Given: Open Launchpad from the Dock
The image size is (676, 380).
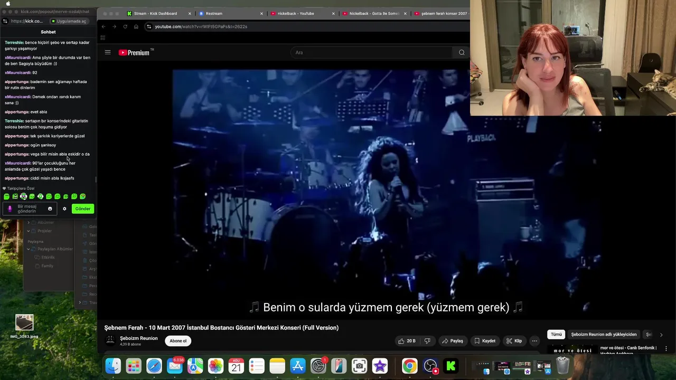Looking at the screenshot, I should point(134,366).
